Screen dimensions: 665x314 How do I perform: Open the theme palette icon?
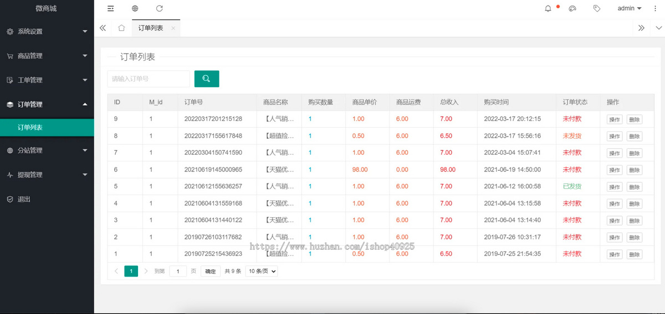click(x=572, y=8)
